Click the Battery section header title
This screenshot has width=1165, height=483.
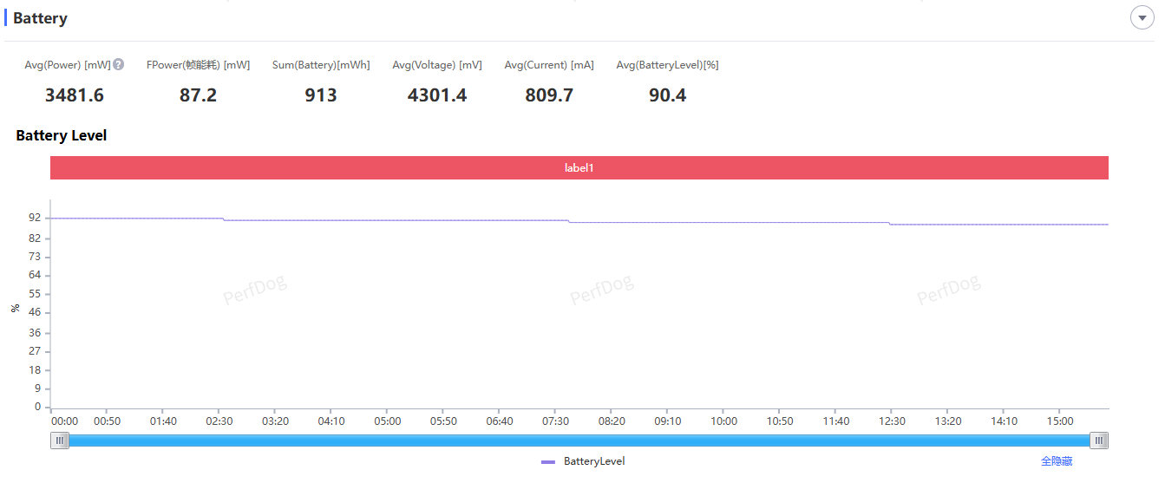pyautogui.click(x=40, y=18)
